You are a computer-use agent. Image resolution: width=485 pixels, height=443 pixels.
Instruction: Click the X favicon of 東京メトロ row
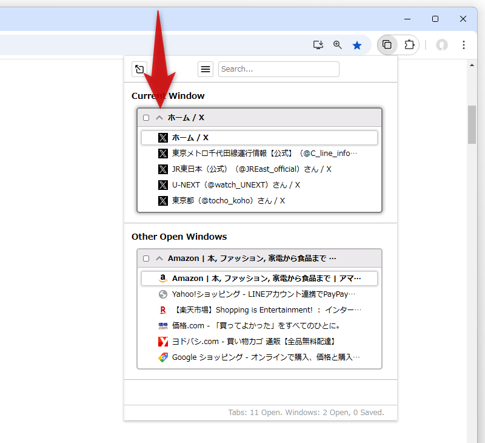point(163,154)
